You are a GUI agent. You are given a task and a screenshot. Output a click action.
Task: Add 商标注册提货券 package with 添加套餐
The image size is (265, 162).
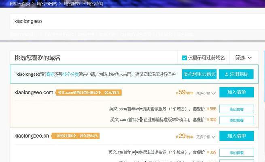click(x=237, y=153)
